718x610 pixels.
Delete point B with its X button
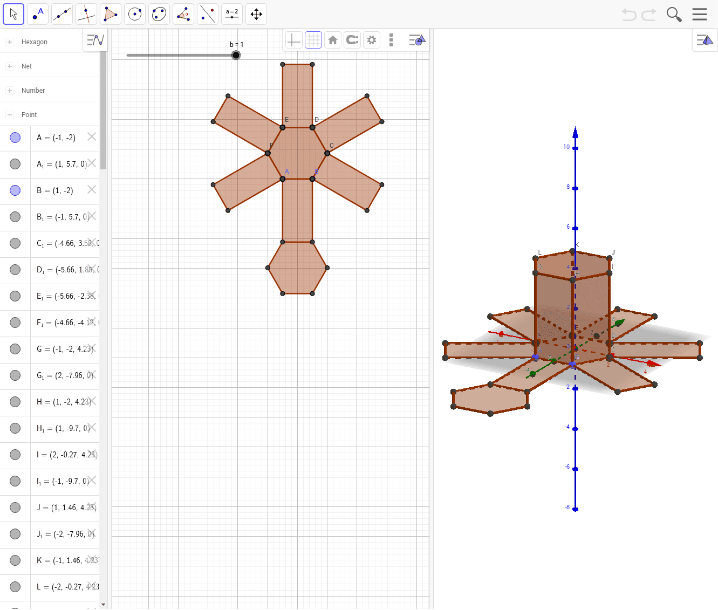point(92,189)
